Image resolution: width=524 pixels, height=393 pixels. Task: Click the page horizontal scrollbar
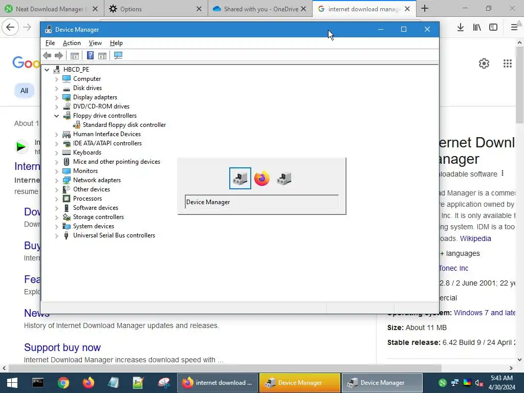coord(225,368)
